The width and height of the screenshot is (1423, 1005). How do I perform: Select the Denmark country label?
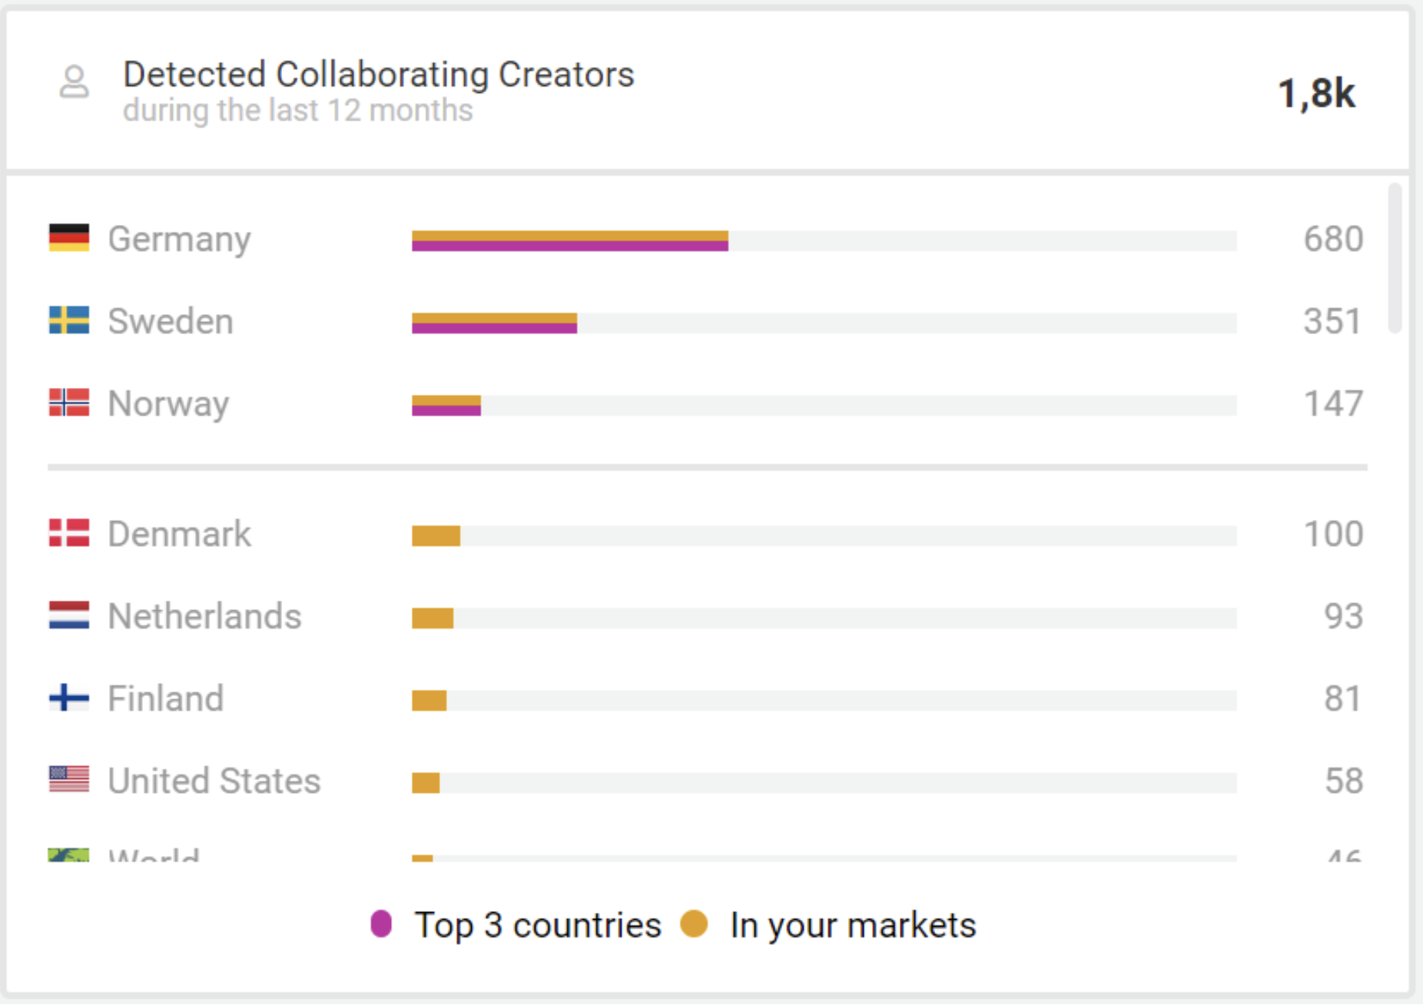click(x=179, y=534)
